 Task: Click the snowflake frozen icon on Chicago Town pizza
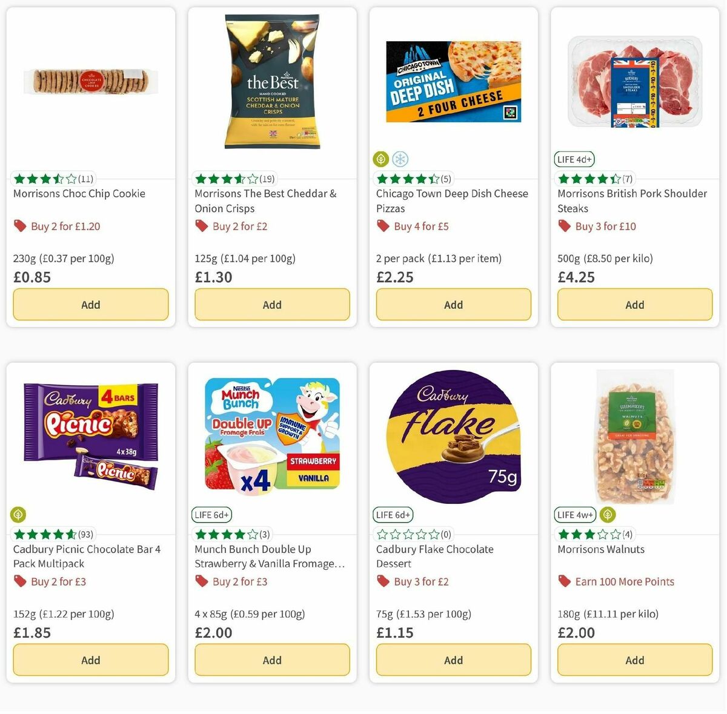pyautogui.click(x=400, y=159)
